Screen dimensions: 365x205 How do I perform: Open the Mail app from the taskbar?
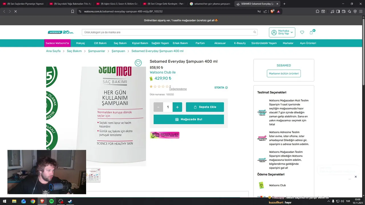23,201
